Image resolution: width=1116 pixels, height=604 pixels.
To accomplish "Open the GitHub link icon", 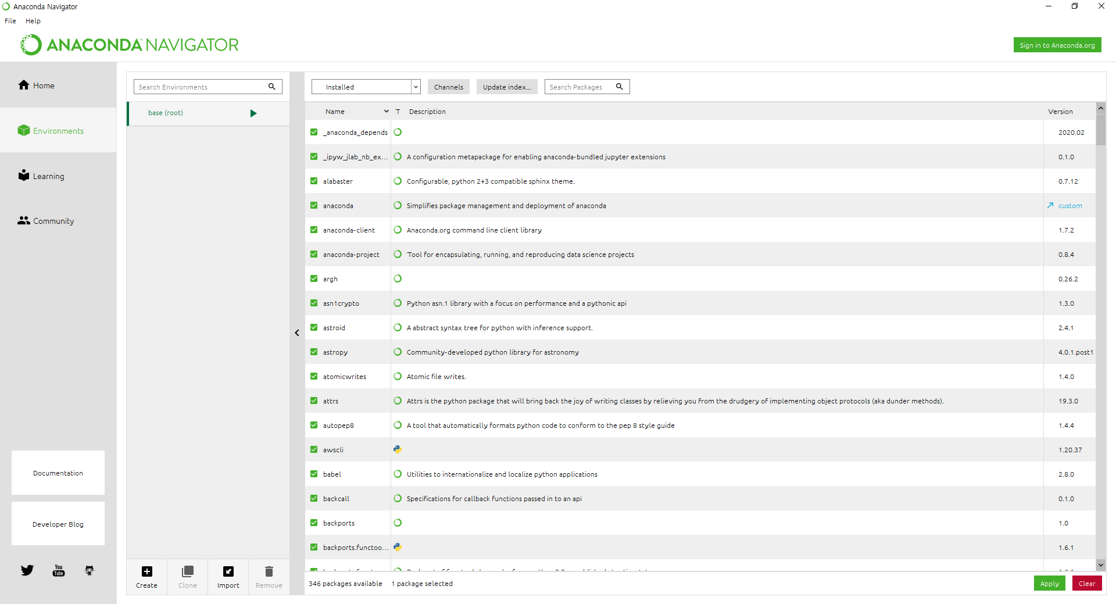I will point(89,570).
